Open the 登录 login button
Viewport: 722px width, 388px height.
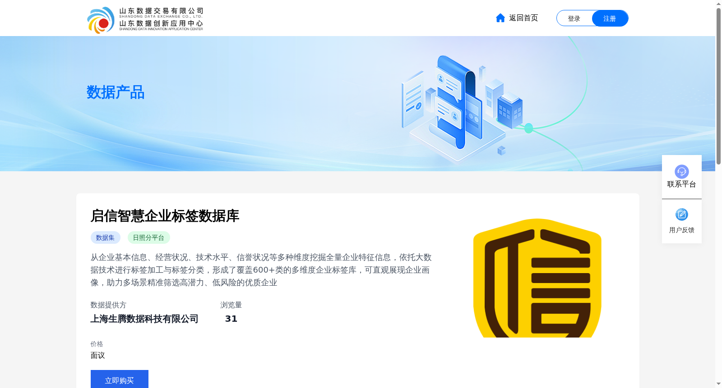[574, 18]
